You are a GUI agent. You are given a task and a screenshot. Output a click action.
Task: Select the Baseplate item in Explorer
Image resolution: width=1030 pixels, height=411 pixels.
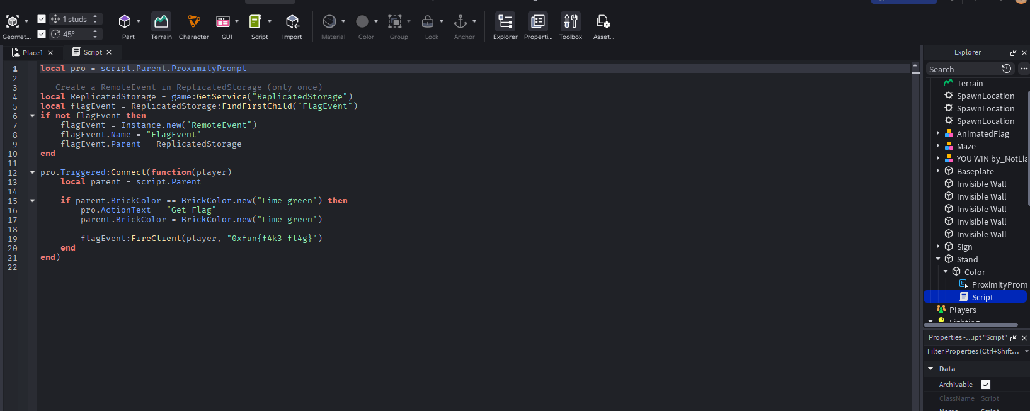975,171
